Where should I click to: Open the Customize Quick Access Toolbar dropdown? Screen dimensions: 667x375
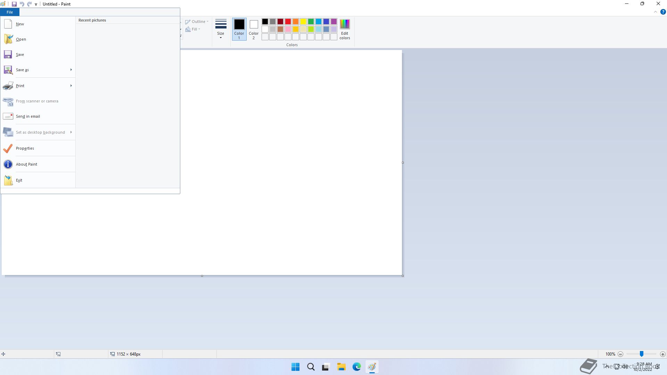pyautogui.click(x=36, y=5)
